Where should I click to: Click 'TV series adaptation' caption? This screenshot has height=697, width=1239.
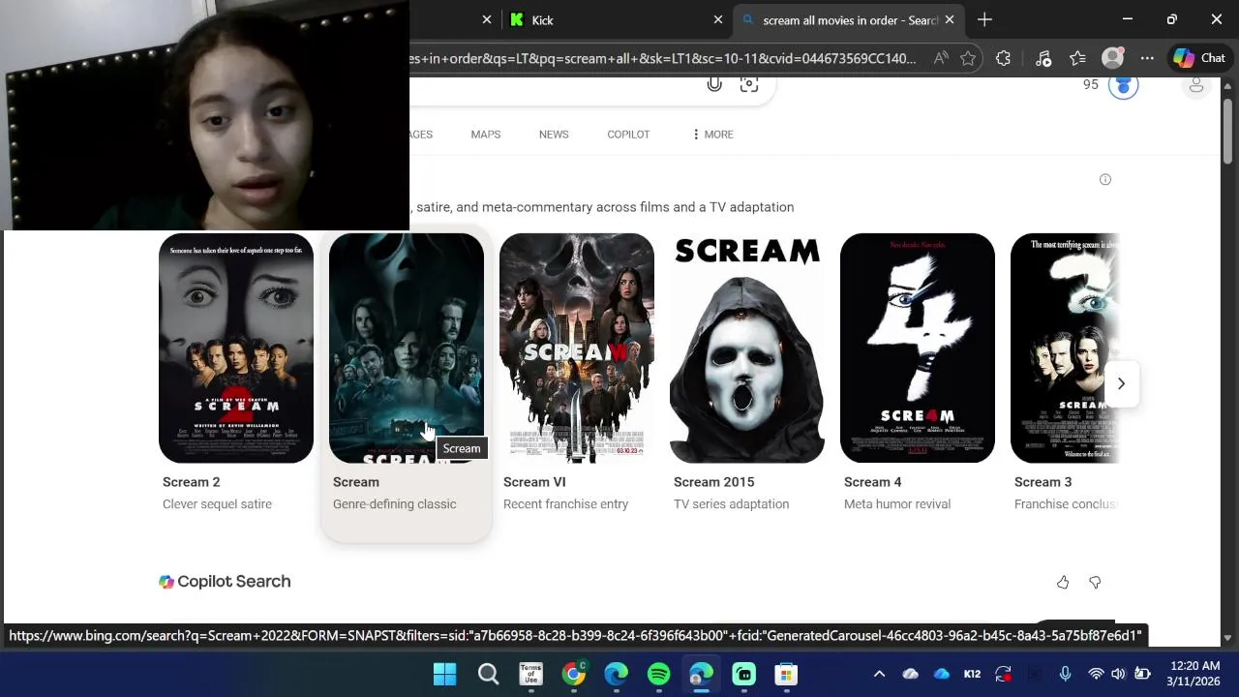(732, 504)
